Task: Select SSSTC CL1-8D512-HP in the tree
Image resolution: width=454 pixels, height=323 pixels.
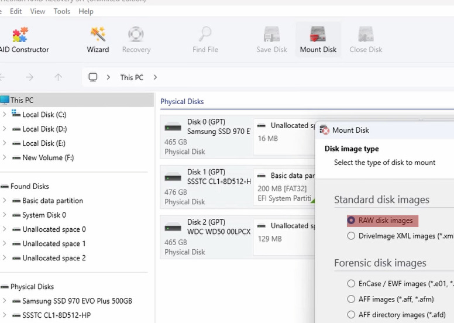Action: tap(56, 315)
